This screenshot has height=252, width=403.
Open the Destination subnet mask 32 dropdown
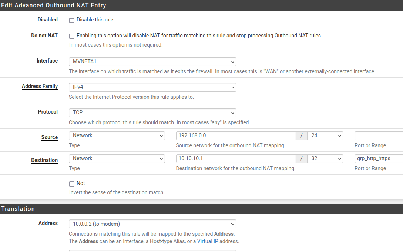click(x=325, y=158)
